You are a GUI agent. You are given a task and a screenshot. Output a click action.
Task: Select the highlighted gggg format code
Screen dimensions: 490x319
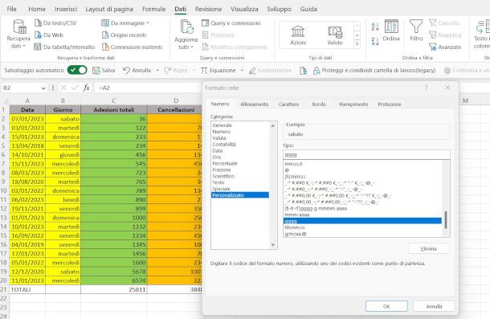(362, 221)
